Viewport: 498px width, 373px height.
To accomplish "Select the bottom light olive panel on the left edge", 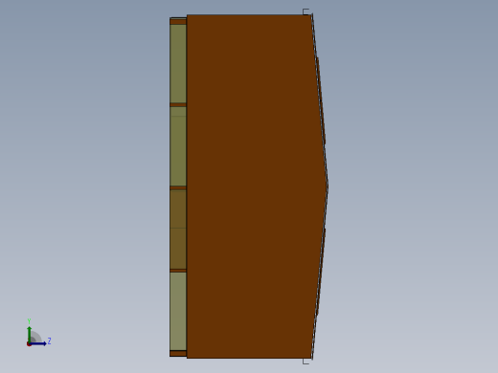I will coord(178,311).
